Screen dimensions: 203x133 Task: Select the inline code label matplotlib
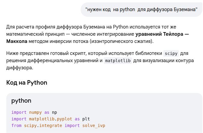click(118, 61)
